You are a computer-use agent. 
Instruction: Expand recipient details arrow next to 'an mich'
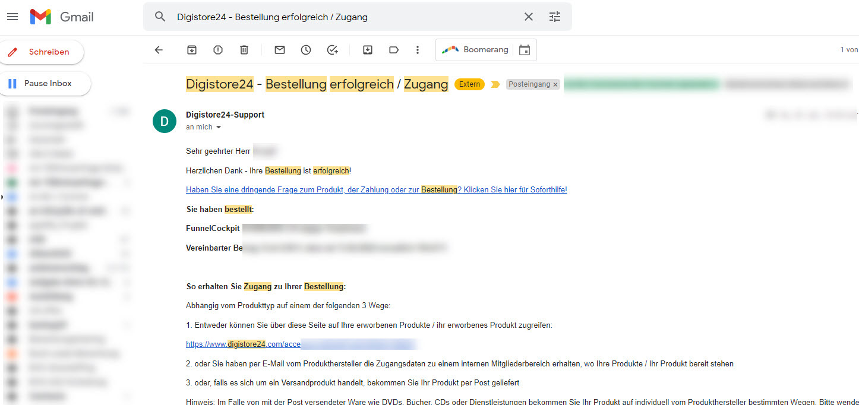[218, 127]
